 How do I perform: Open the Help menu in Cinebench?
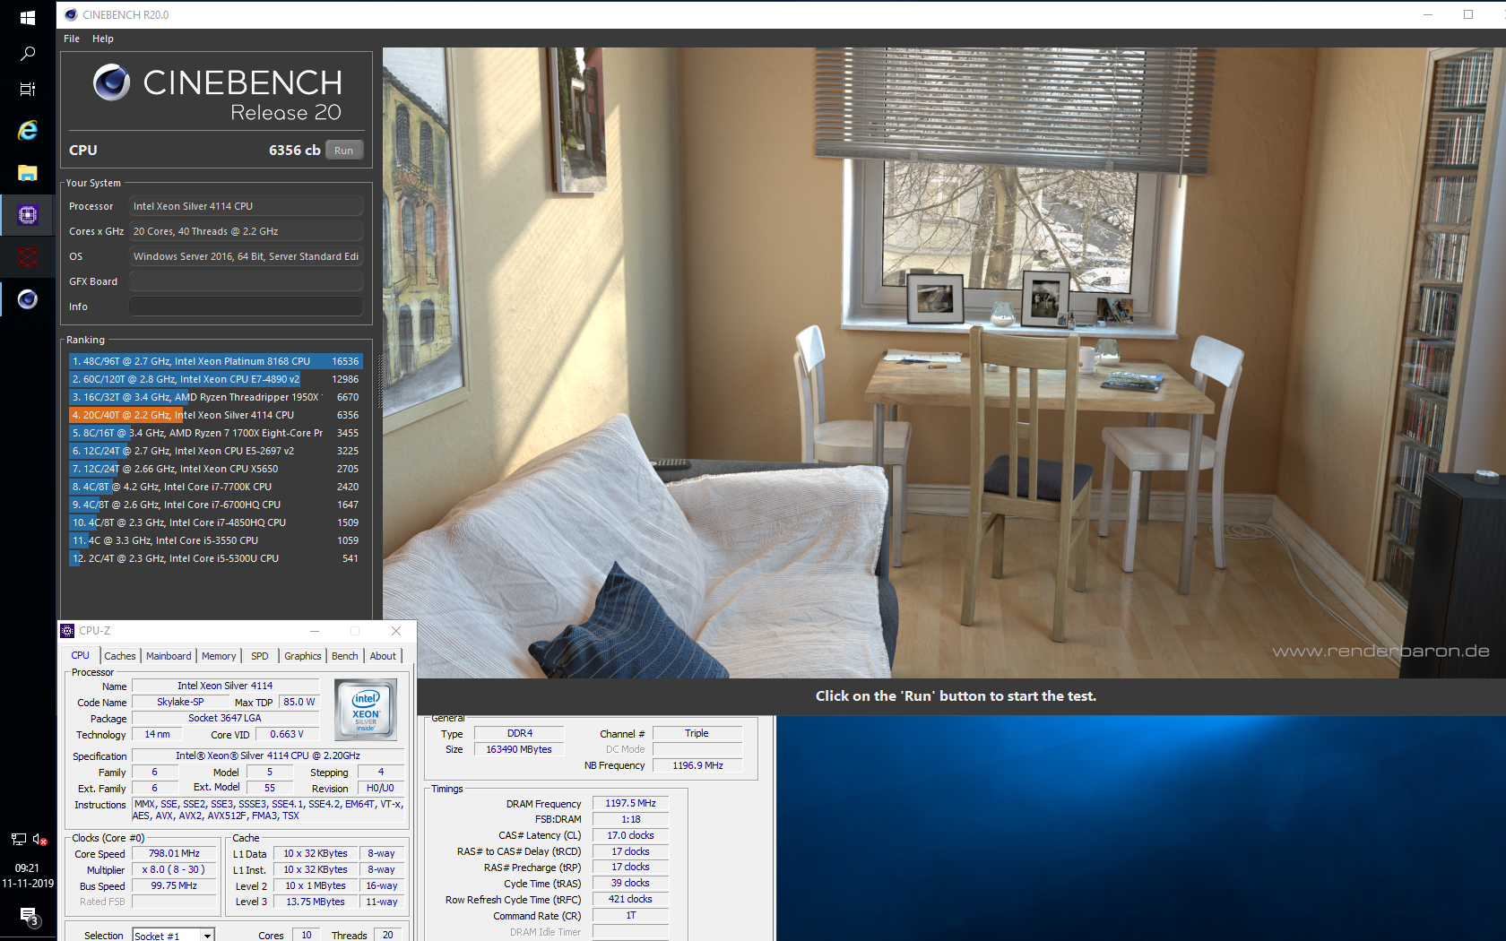[103, 39]
